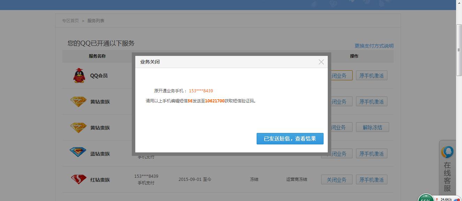Screen dimensions: 462x201
Task: Click 原手机激活 for QQ会员
Action: pyautogui.click(x=371, y=76)
